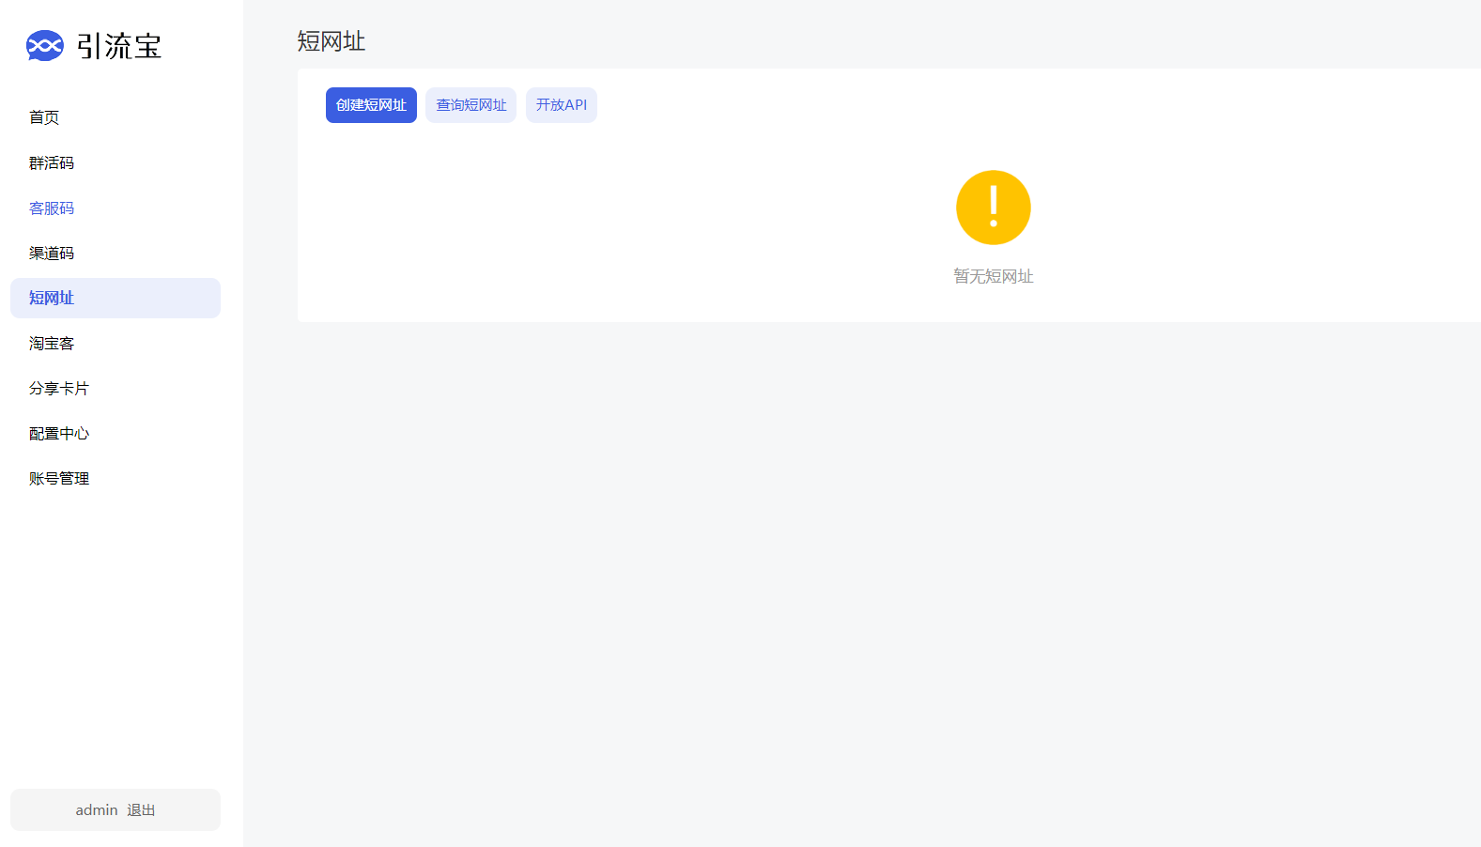Open 群活码 in the sidebar
This screenshot has width=1481, height=847.
(x=52, y=162)
